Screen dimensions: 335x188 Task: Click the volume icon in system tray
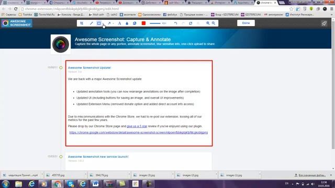[x=313, y=184]
